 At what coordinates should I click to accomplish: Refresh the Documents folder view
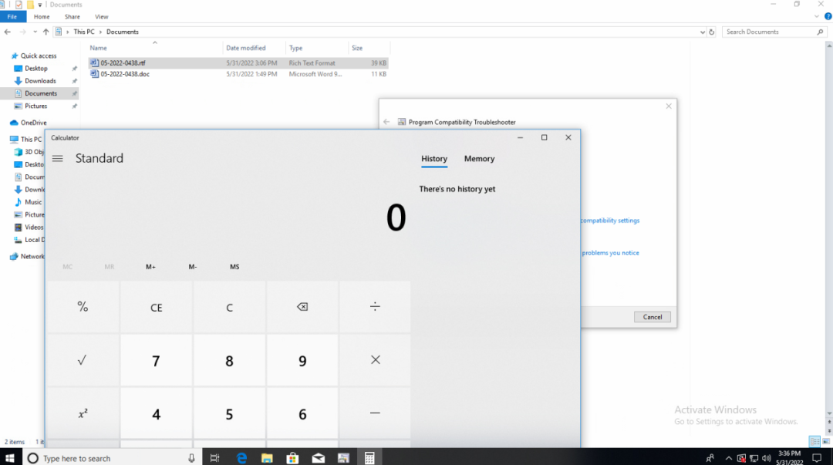[x=712, y=32]
